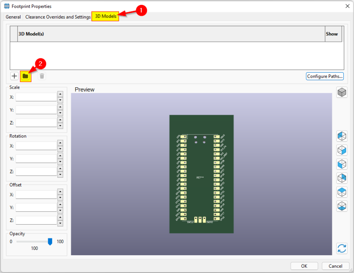Confirm changes with the OK button
Viewport: 354px width, 273px height.
point(304,266)
